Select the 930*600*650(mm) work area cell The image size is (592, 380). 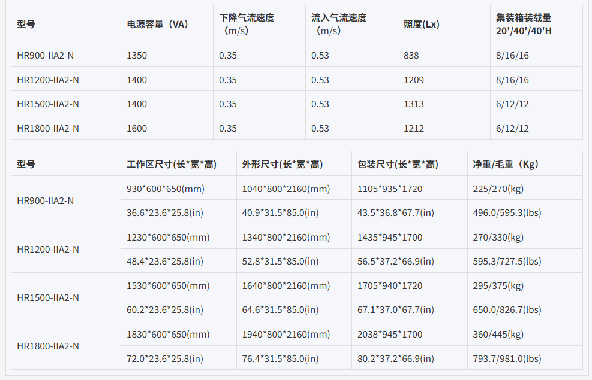(x=166, y=189)
